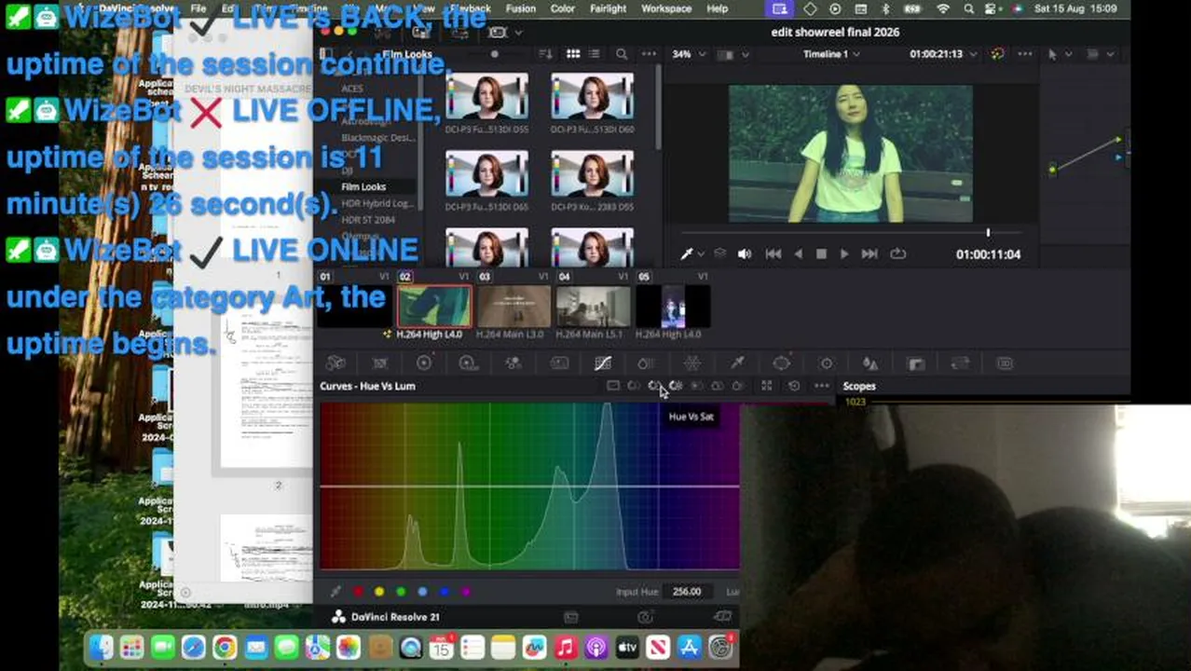Select the HDR ST 2084 LUT folder
Screen dimensions: 1191x671
tap(368, 219)
